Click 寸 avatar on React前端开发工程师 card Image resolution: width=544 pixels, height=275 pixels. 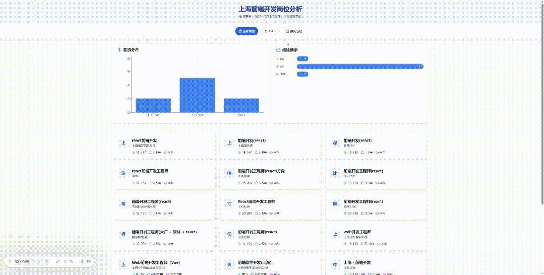pyautogui.click(x=229, y=204)
